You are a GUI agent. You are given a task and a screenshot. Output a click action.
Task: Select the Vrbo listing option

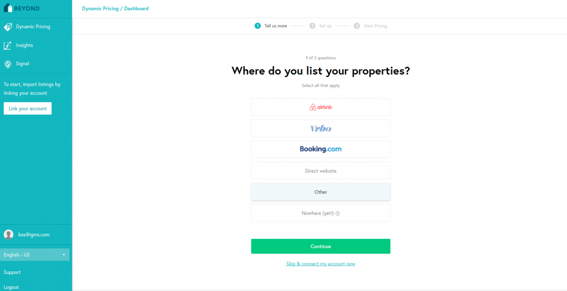coord(321,128)
